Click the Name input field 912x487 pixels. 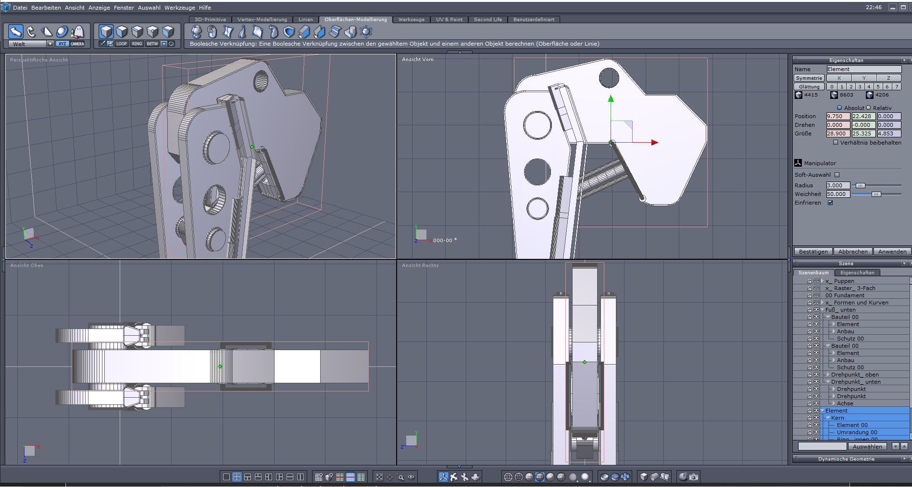(x=863, y=69)
